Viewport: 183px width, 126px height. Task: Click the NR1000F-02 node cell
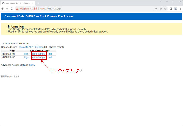pyautogui.click(x=13, y=57)
